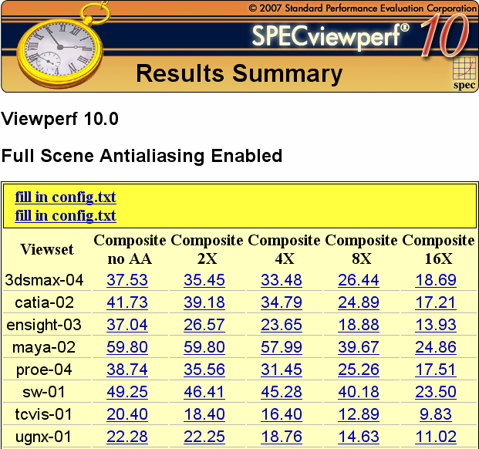Open catia-02 2X score 39.18
The width and height of the screenshot is (479, 449).
(x=204, y=302)
